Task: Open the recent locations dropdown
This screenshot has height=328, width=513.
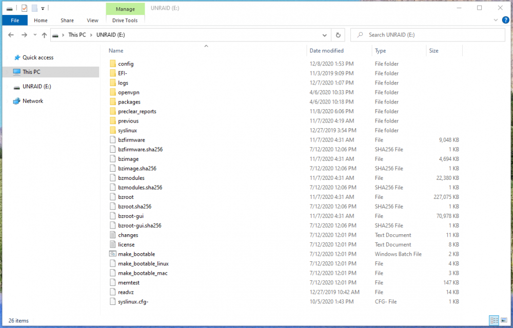Action: tap(35, 35)
